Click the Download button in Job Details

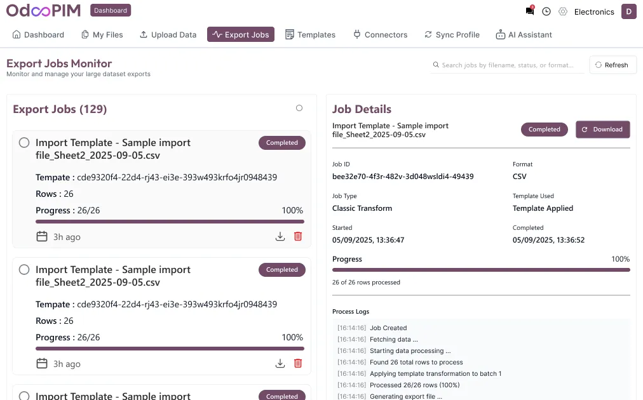(x=602, y=130)
